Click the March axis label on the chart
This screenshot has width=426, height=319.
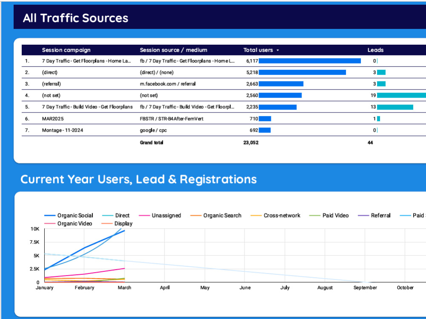pos(124,287)
